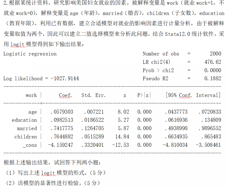Image resolution: width=228 pixels, height=187 pixels.
Task: Click children lower bound .6634935
Action: pyautogui.click(x=176, y=137)
